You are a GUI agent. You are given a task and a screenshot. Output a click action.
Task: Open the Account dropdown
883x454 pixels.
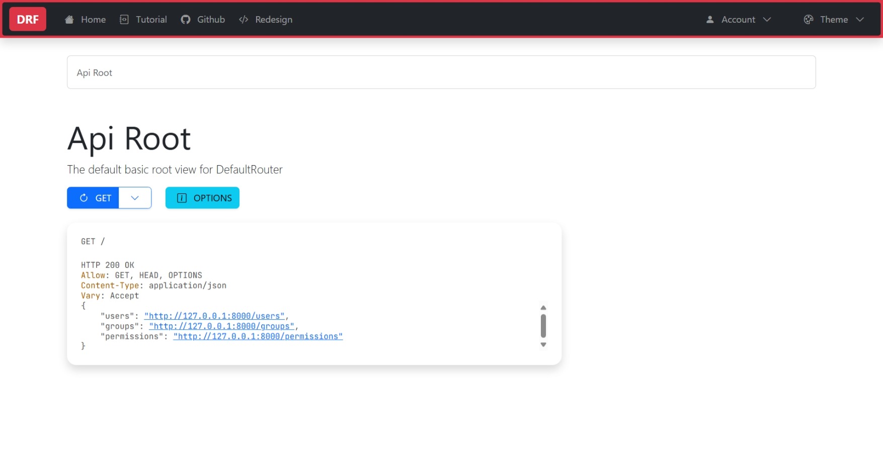(738, 19)
